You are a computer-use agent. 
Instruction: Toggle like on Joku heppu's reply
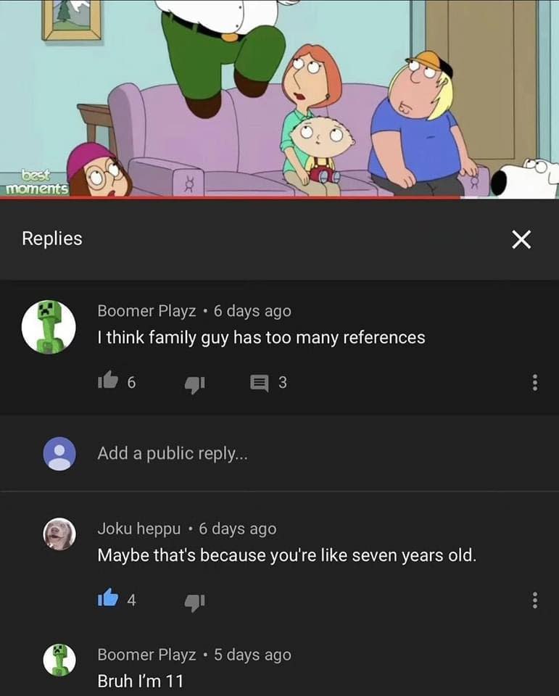click(108, 598)
